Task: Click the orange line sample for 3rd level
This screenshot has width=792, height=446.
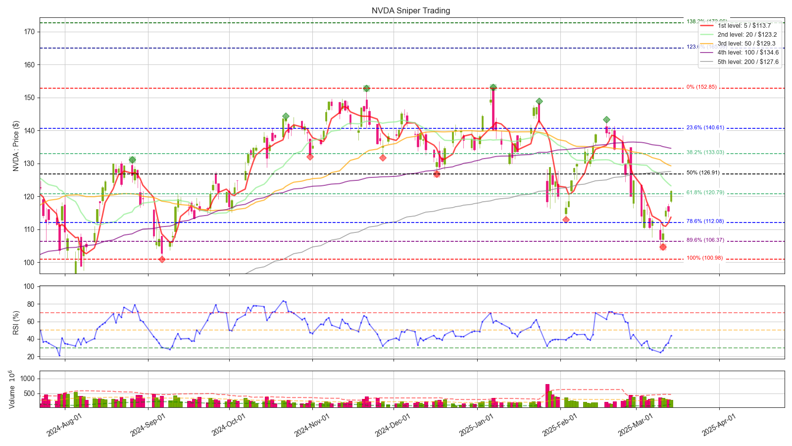Action: click(707, 44)
